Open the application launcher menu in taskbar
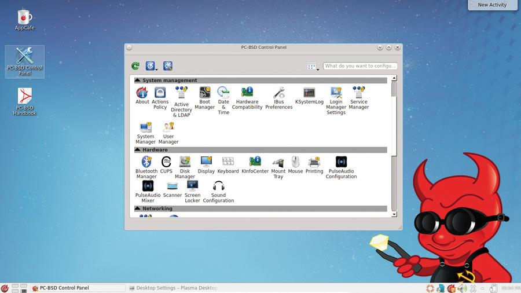This screenshot has width=521, height=293. click(5, 288)
